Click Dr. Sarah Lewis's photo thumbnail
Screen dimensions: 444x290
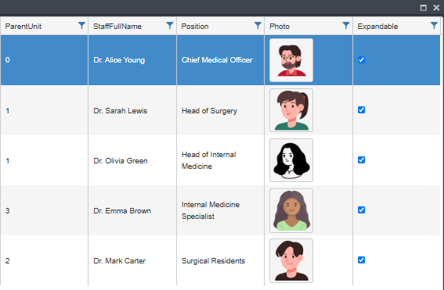[291, 110]
